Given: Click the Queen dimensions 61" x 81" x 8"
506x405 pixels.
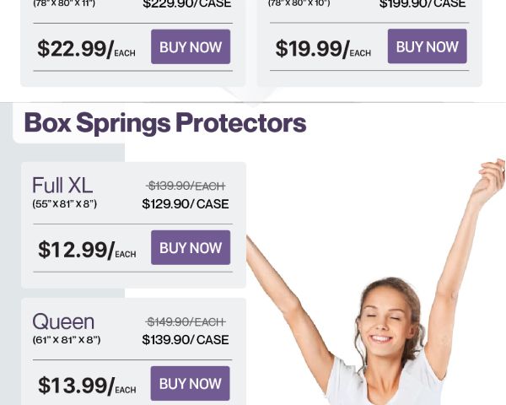Looking at the screenshot, I should 67,340.
